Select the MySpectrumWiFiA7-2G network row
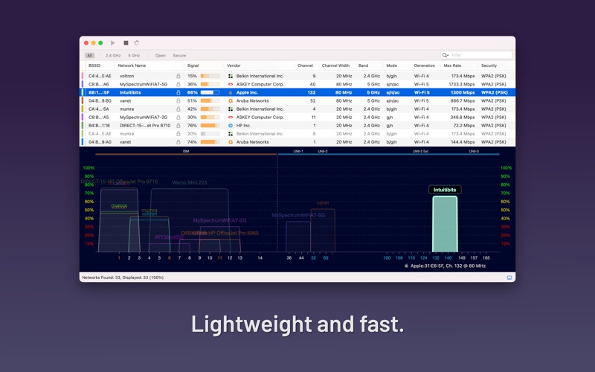Viewport: 595px width, 372px height. click(297, 118)
